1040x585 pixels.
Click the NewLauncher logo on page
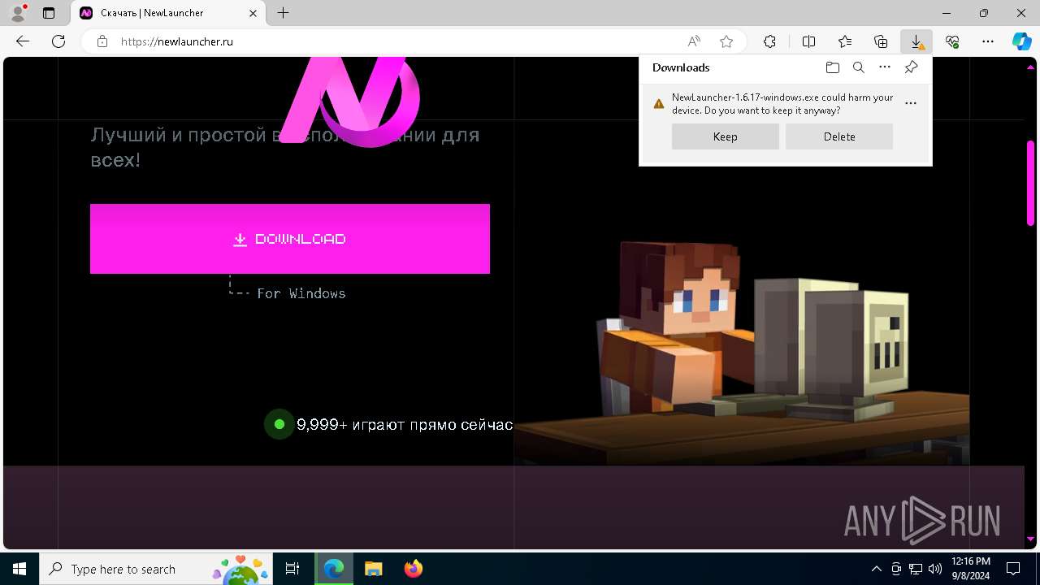pyautogui.click(x=351, y=102)
